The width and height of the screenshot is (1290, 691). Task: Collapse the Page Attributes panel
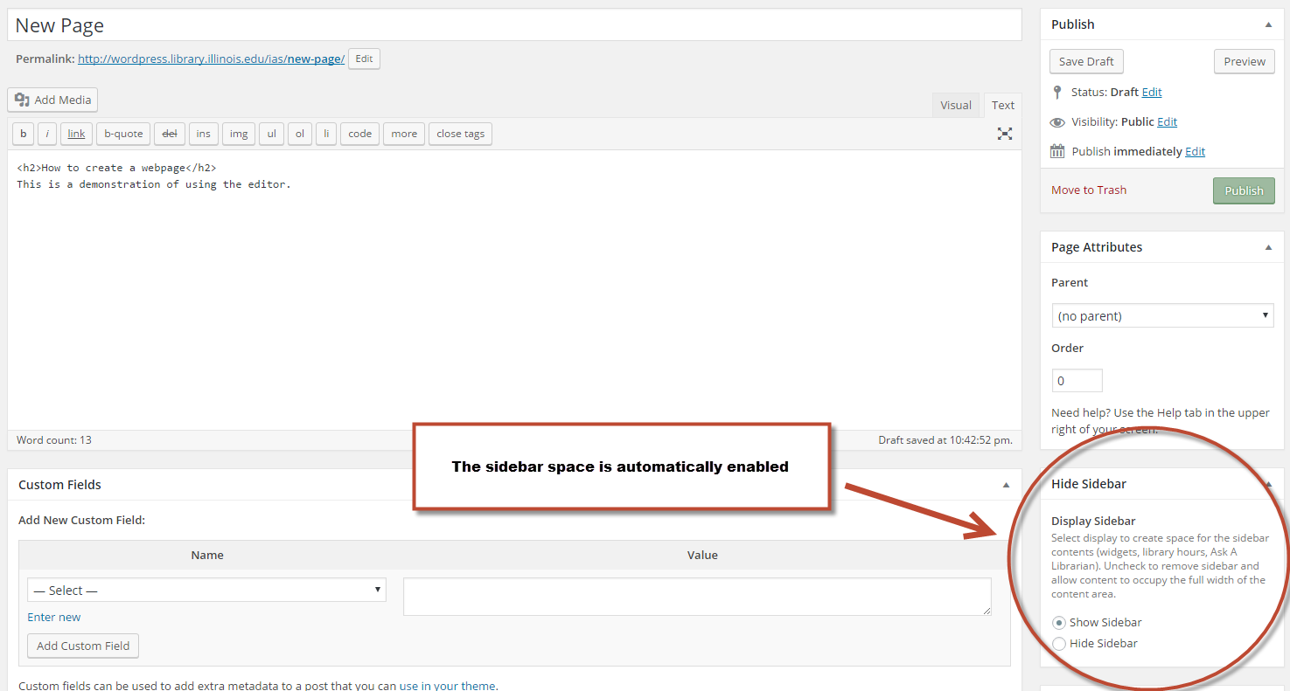(x=1268, y=247)
